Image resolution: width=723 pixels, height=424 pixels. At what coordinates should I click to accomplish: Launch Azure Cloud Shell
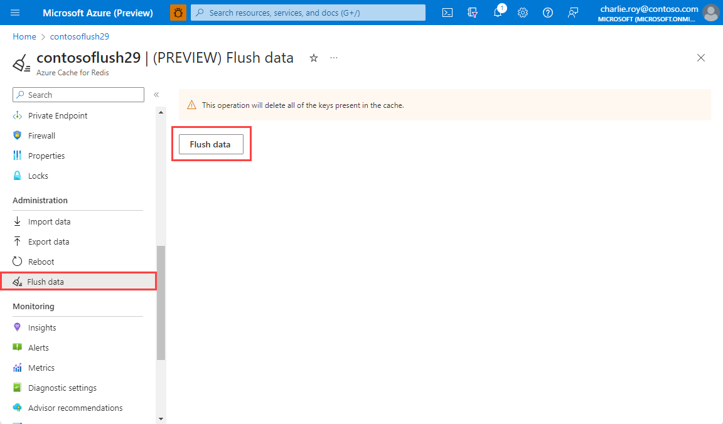(447, 12)
